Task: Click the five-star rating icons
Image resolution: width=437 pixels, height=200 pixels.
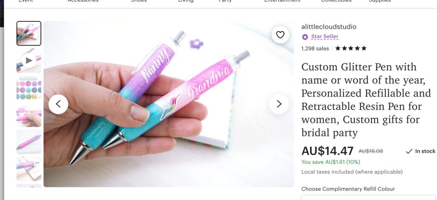Action: point(351,49)
